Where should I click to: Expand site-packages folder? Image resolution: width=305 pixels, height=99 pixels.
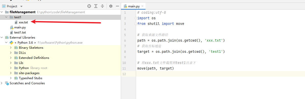point(11,73)
